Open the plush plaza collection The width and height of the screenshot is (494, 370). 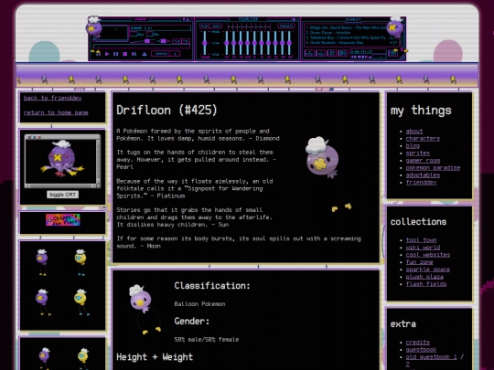[x=424, y=277]
